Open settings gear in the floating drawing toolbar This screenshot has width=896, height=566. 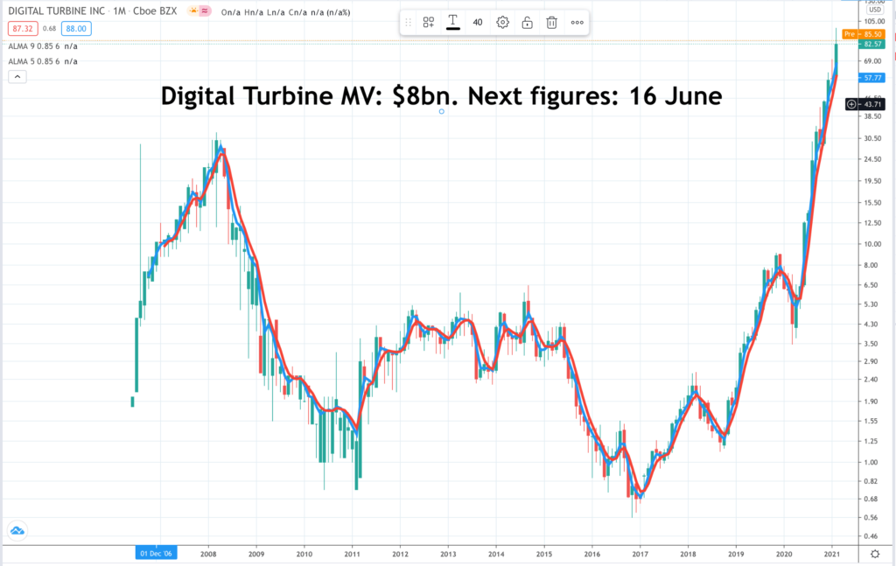[502, 22]
